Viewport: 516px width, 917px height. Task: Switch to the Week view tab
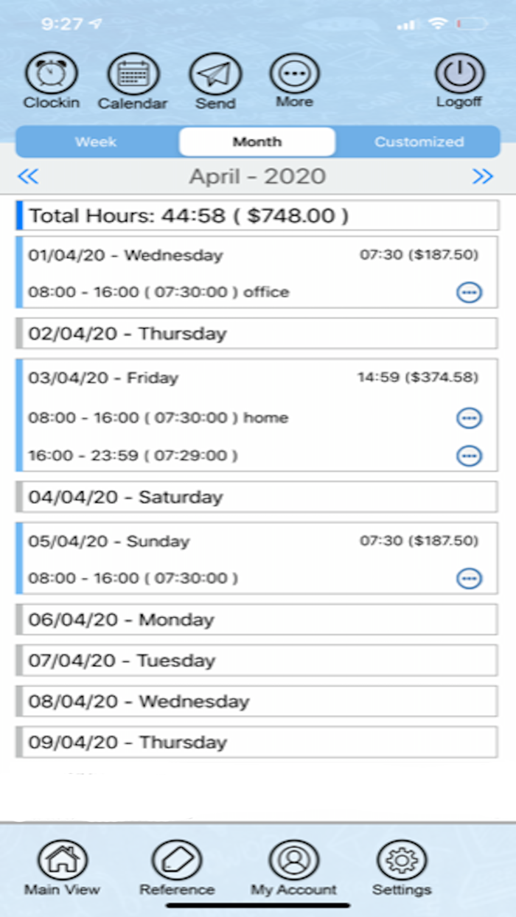[95, 142]
